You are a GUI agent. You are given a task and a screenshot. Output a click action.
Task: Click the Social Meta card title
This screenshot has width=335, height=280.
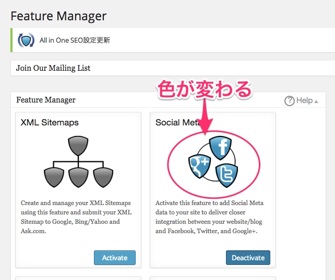177,122
